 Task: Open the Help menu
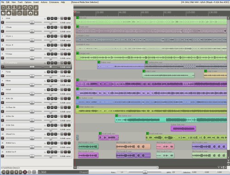(63, 2)
